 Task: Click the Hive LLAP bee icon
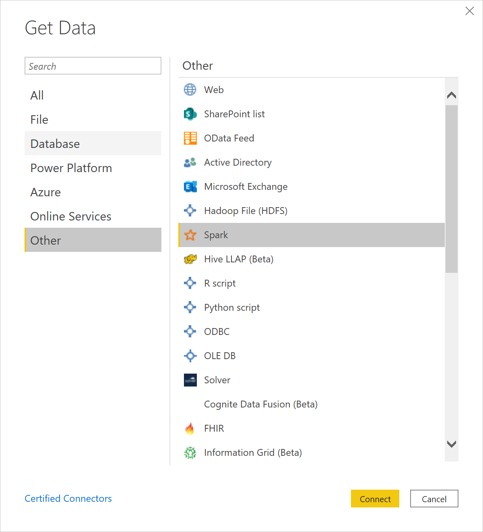point(190,259)
